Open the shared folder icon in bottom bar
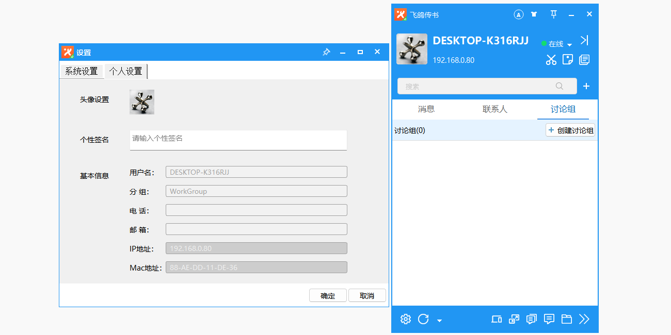Viewport: 671px width, 335px height. [x=567, y=319]
